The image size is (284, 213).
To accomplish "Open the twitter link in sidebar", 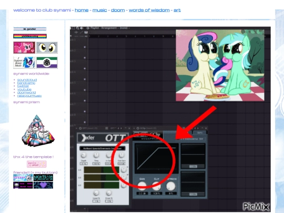I will click(x=23, y=86).
